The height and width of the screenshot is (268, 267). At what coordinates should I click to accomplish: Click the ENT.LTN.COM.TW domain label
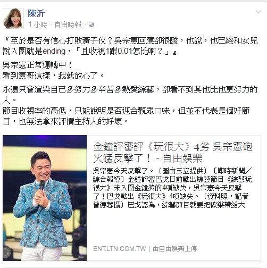(120, 249)
